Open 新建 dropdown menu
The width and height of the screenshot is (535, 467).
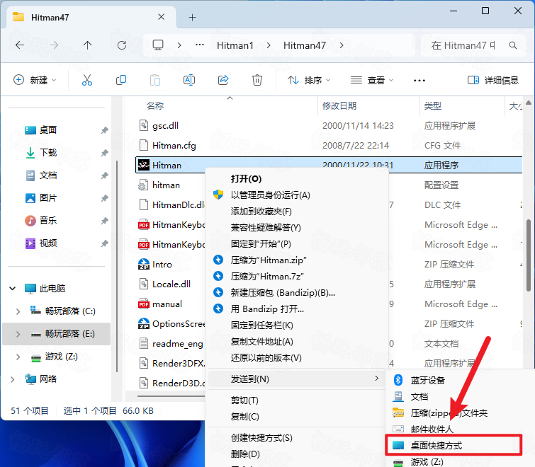(35, 81)
